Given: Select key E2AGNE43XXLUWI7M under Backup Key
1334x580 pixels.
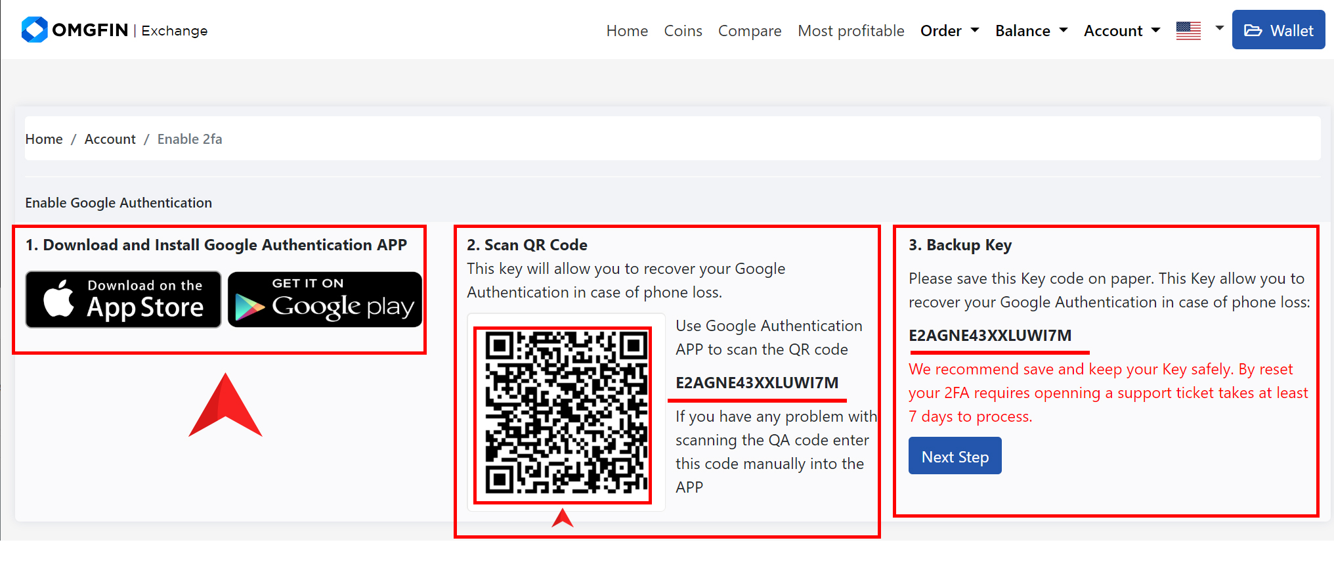Looking at the screenshot, I should point(990,336).
